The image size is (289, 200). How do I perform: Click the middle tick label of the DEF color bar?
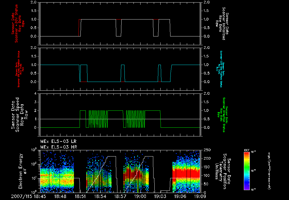253,171
